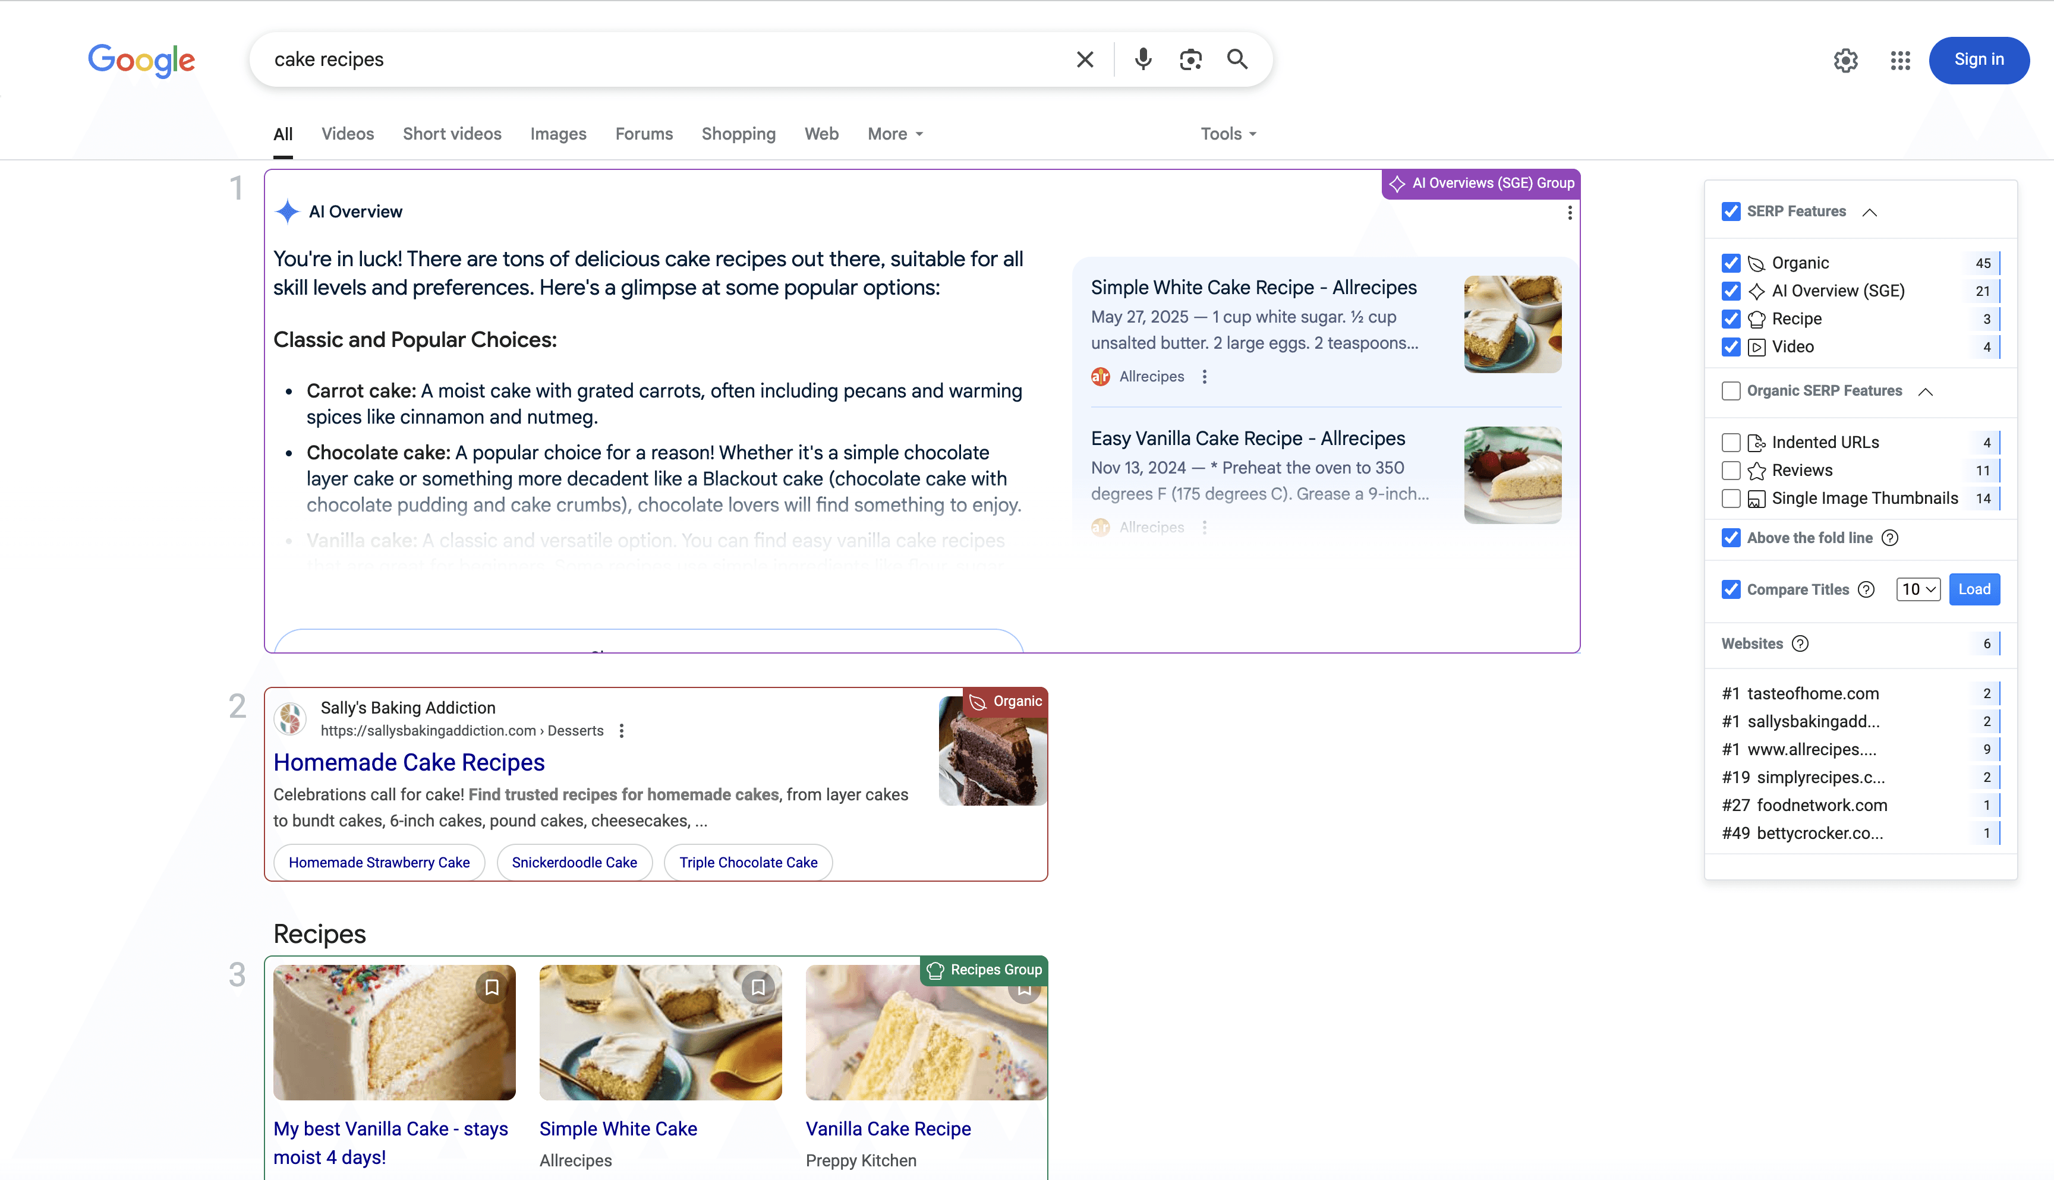Open the More search filters dropdown
Screen dimensions: 2054x1180
point(895,134)
